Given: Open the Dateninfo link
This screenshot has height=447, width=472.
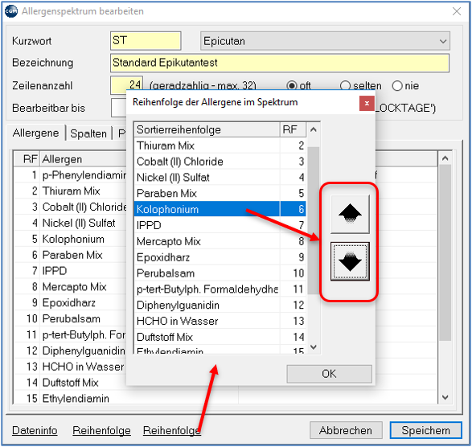Looking at the screenshot, I should pyautogui.click(x=35, y=430).
